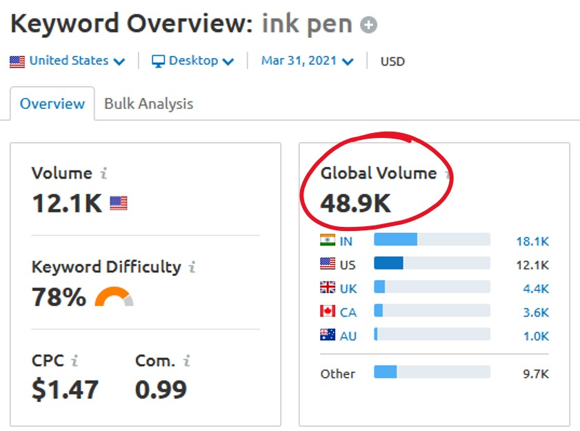
Task: Switch to the Overview tab
Action: (52, 103)
